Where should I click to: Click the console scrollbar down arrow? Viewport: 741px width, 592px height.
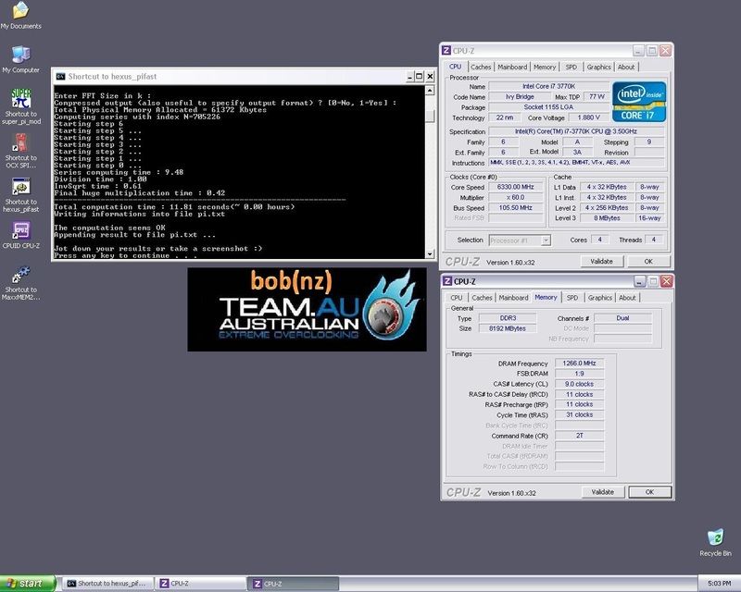(430, 253)
